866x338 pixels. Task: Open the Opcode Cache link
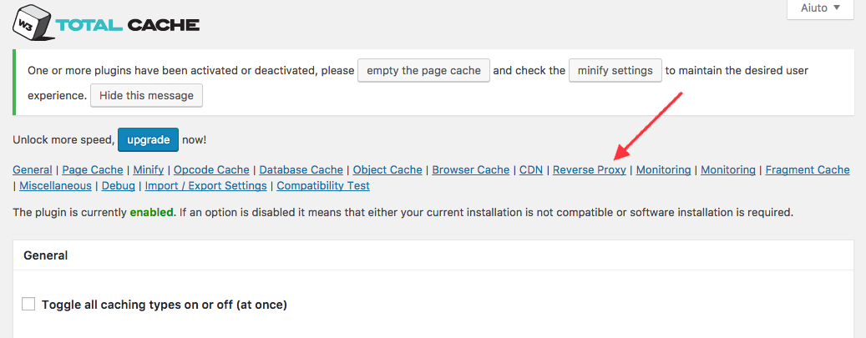point(211,170)
